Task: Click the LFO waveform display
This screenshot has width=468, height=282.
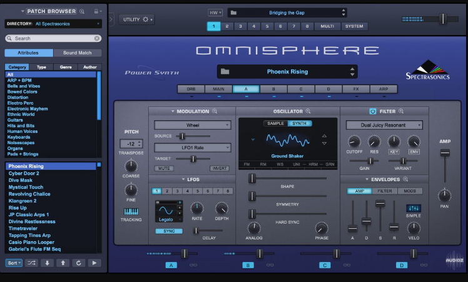Action: point(166,211)
